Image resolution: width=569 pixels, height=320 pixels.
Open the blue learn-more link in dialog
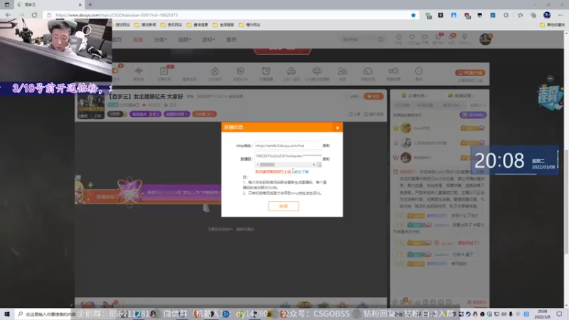[302, 171]
